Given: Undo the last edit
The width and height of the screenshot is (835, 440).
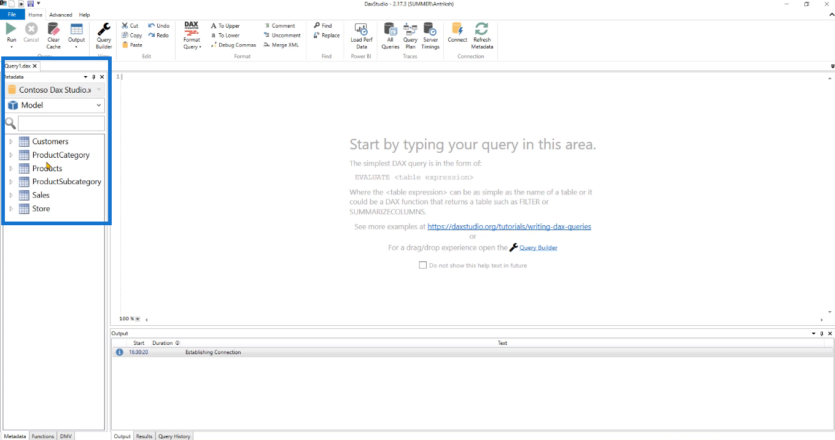Looking at the screenshot, I should click(159, 26).
